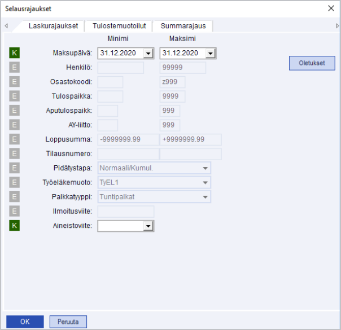
Task: Open the Työeläkemuoto TyEL1 combo box
Action: [204, 183]
